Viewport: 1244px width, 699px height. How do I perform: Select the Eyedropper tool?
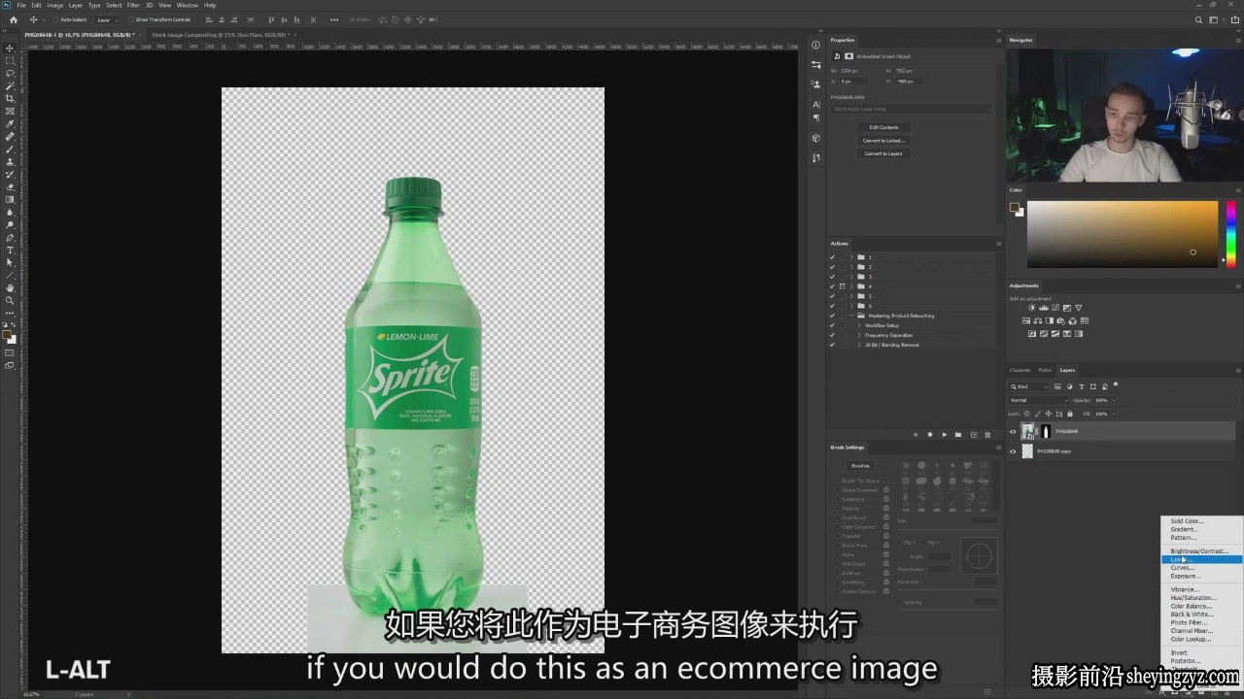point(11,123)
